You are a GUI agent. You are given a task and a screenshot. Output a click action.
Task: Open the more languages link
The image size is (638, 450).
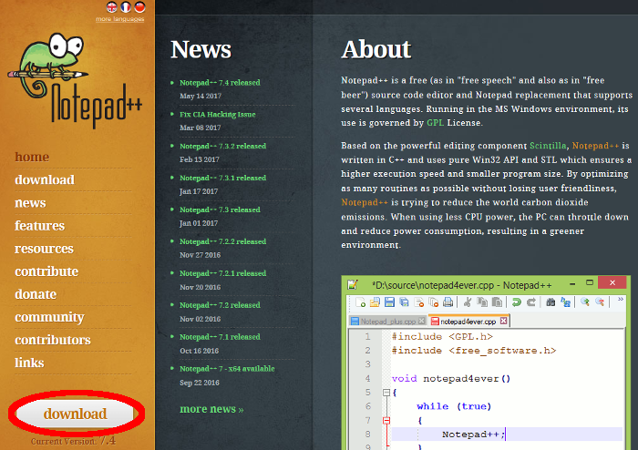pos(120,19)
